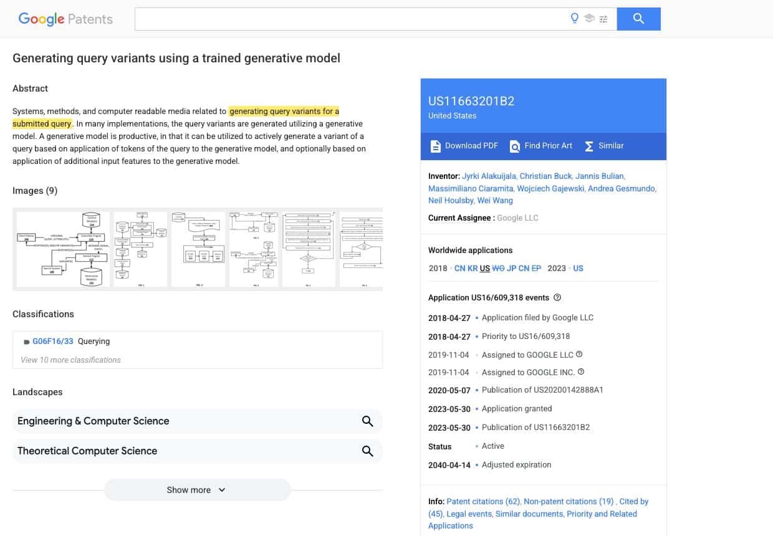The image size is (773, 536).
Task: Open Patent citations (62) link
Action: coord(483,501)
